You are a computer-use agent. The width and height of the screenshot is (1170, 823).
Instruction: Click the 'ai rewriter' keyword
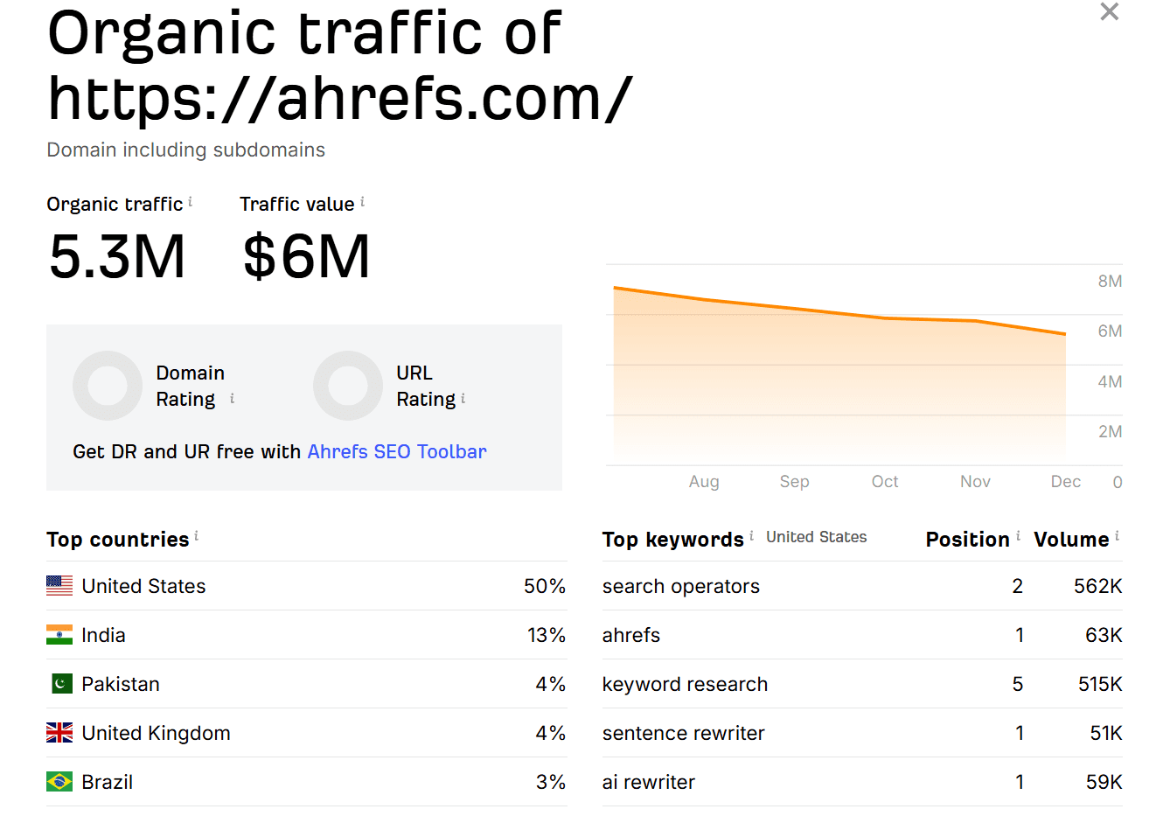(648, 782)
